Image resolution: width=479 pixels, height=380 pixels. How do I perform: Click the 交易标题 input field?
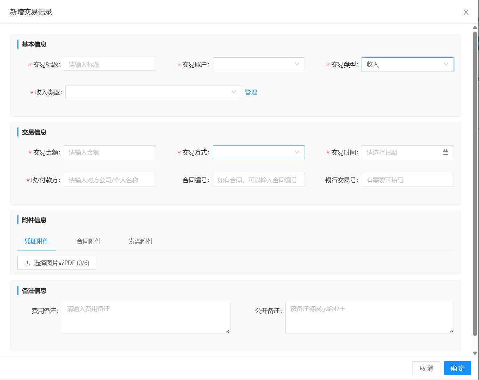pos(110,64)
